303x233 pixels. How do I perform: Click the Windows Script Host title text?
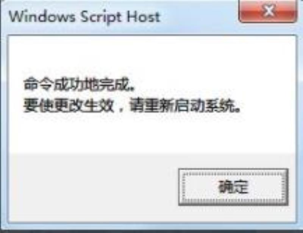(x=84, y=17)
